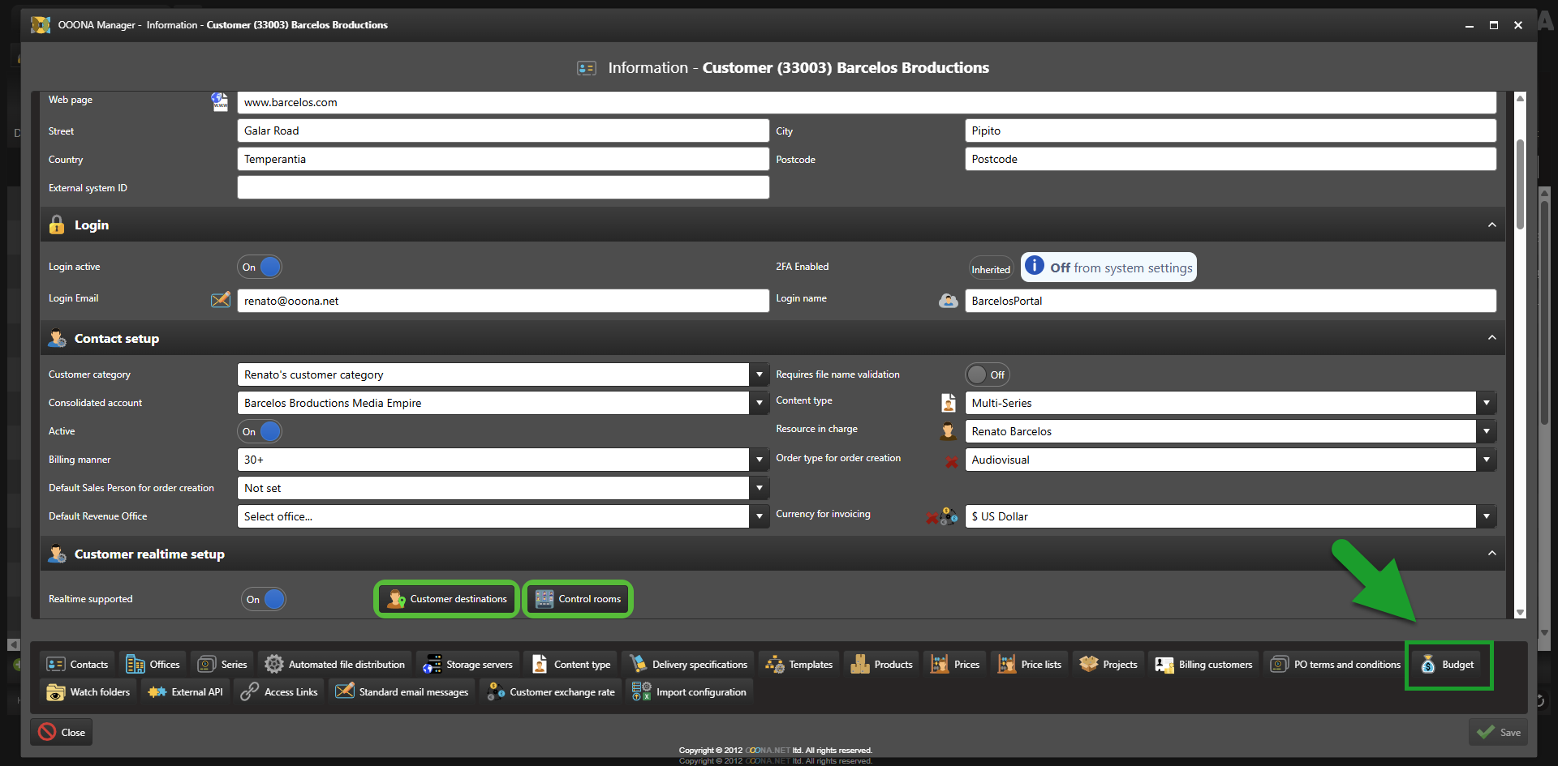Expand the Billing manner dropdown
The width and height of the screenshot is (1558, 766).
[759, 460]
